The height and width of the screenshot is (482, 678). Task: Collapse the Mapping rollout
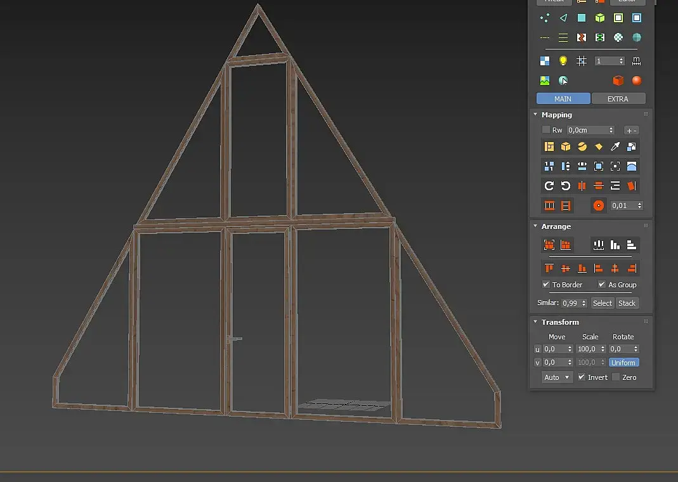535,115
